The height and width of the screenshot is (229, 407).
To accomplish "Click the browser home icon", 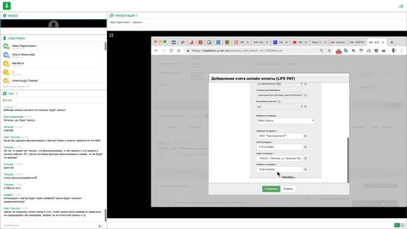I will coord(179,51).
